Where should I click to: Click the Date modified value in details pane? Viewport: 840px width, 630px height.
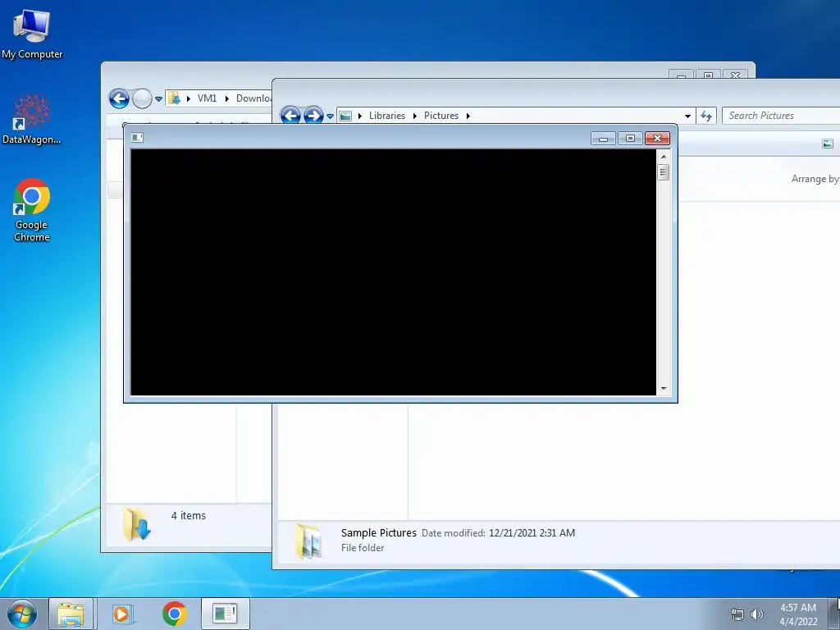532,533
